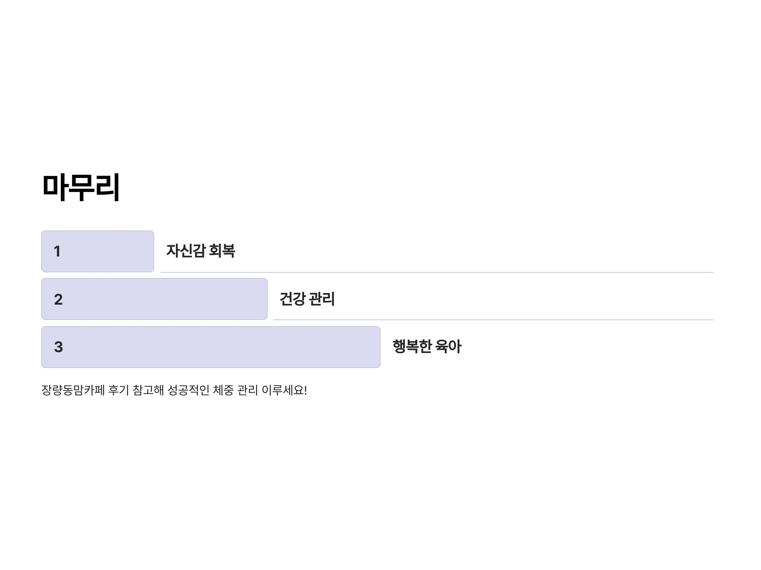Screen dimensions: 761x570
Task: Click 이루세요! at the end of footer
Action: click(284, 390)
